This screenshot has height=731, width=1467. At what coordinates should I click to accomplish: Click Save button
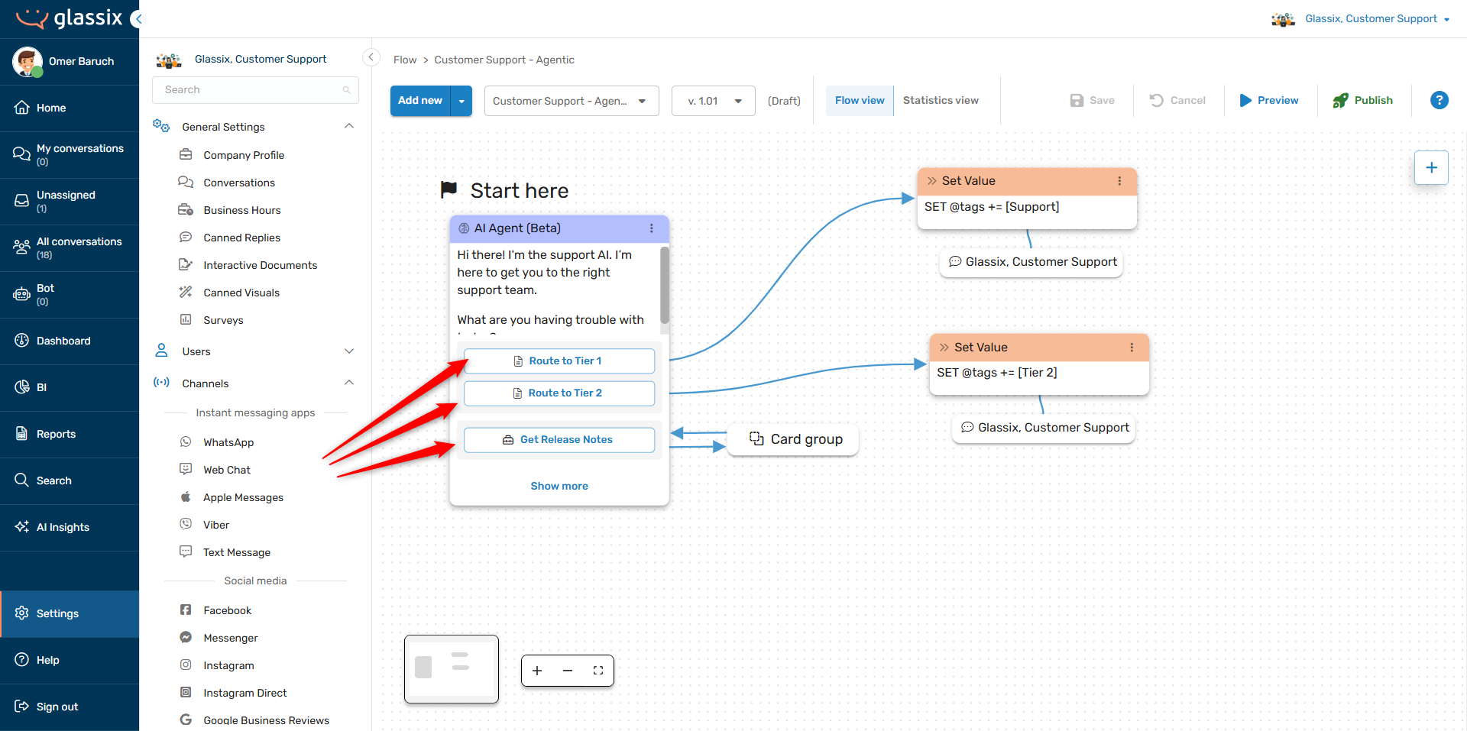coord(1092,101)
